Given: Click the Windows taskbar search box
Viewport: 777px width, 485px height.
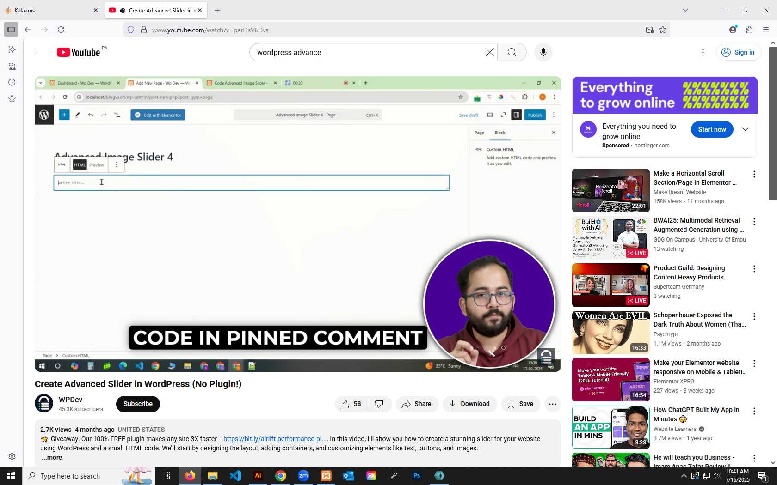Looking at the screenshot, I should [89, 476].
